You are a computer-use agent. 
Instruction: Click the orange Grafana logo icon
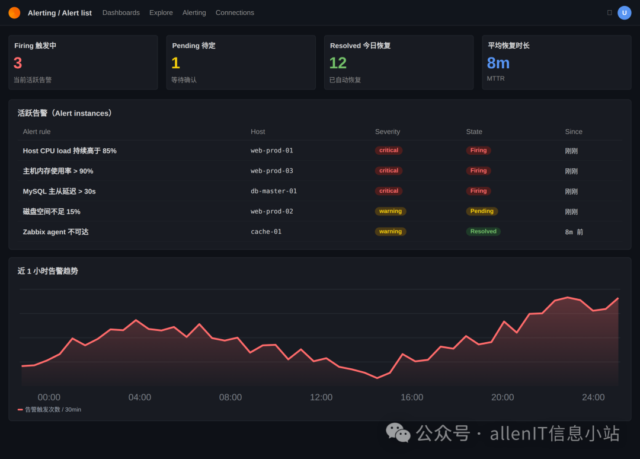coord(14,12)
